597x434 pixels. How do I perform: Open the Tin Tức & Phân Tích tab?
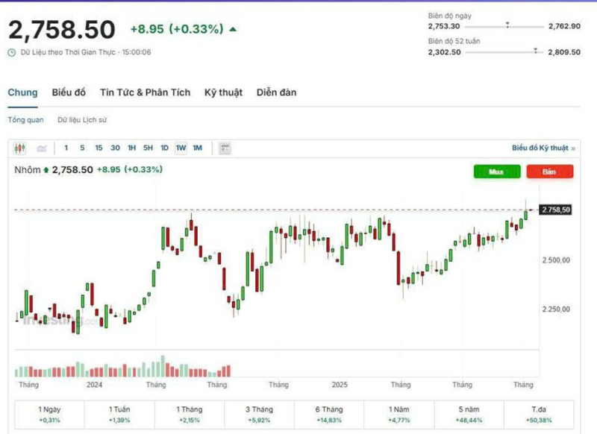point(145,92)
